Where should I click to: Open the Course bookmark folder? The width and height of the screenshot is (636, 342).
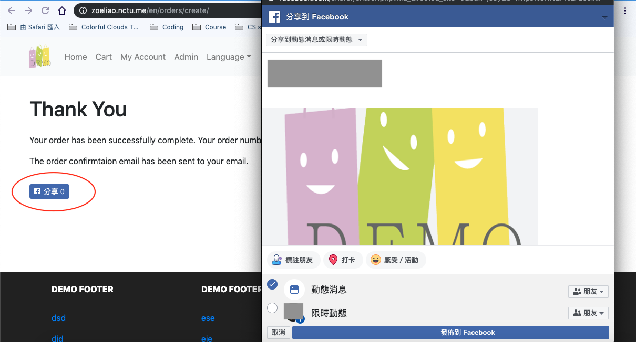pos(209,27)
